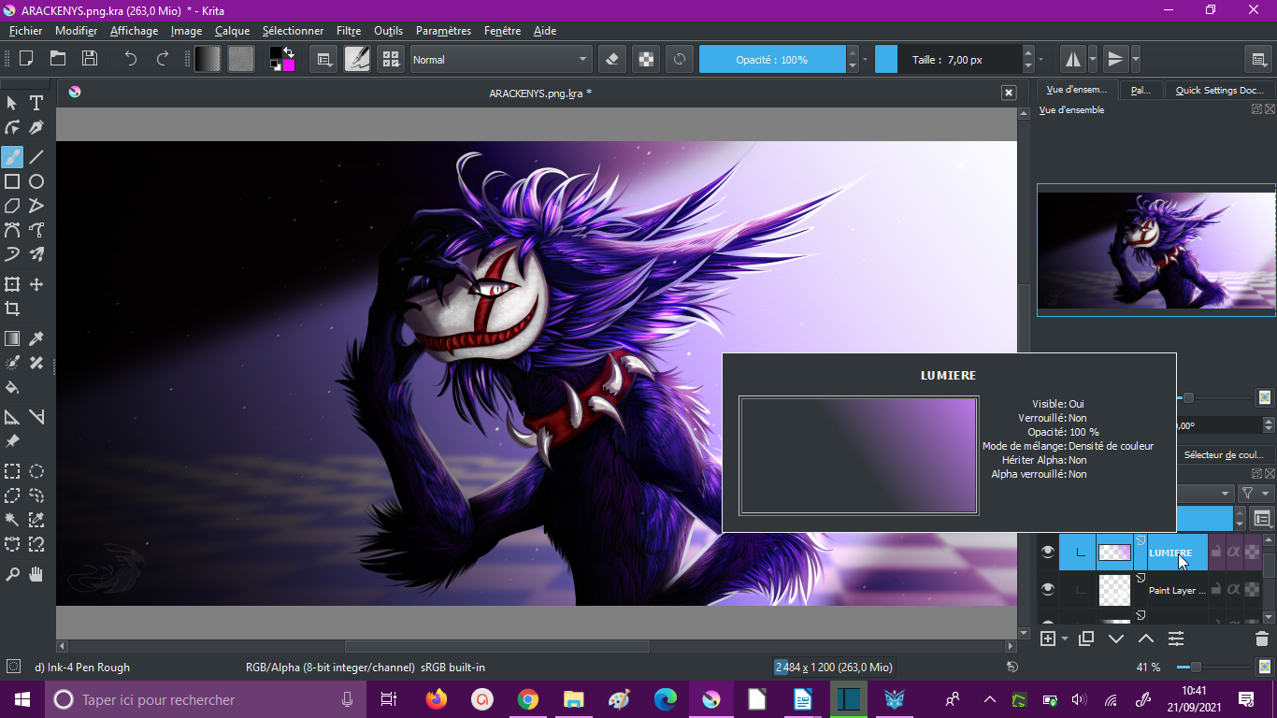Expand the horizontal mirror options arrow
The width and height of the screenshot is (1277, 718).
click(x=1092, y=59)
